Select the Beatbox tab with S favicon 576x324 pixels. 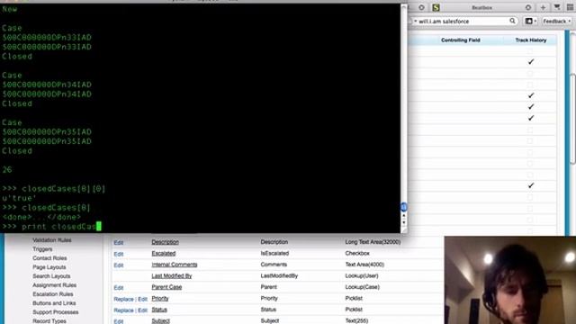pos(481,7)
